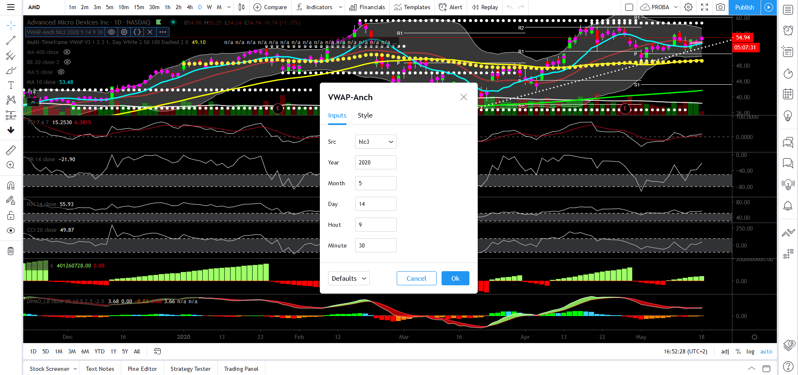Show the hidden BB 20 close indicator
The width and height of the screenshot is (798, 375).
pos(67,62)
